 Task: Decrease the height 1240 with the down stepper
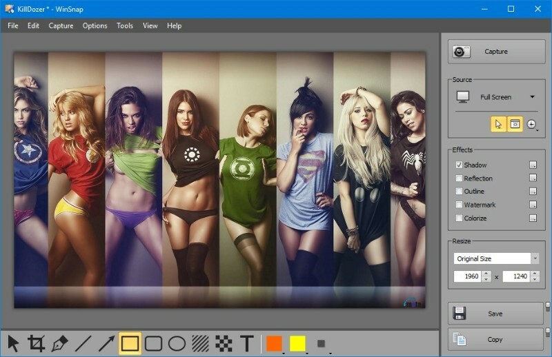click(x=535, y=279)
